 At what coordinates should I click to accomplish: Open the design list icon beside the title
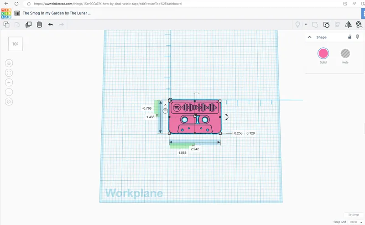click(17, 13)
